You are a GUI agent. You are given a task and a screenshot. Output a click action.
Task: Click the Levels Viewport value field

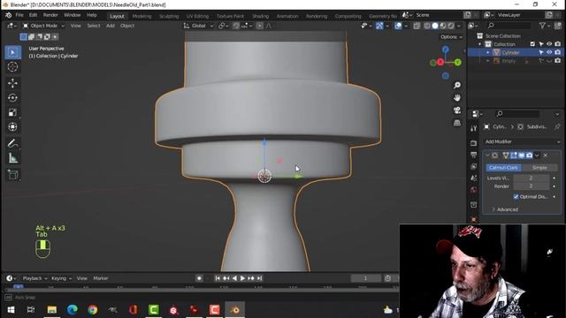tap(531, 178)
